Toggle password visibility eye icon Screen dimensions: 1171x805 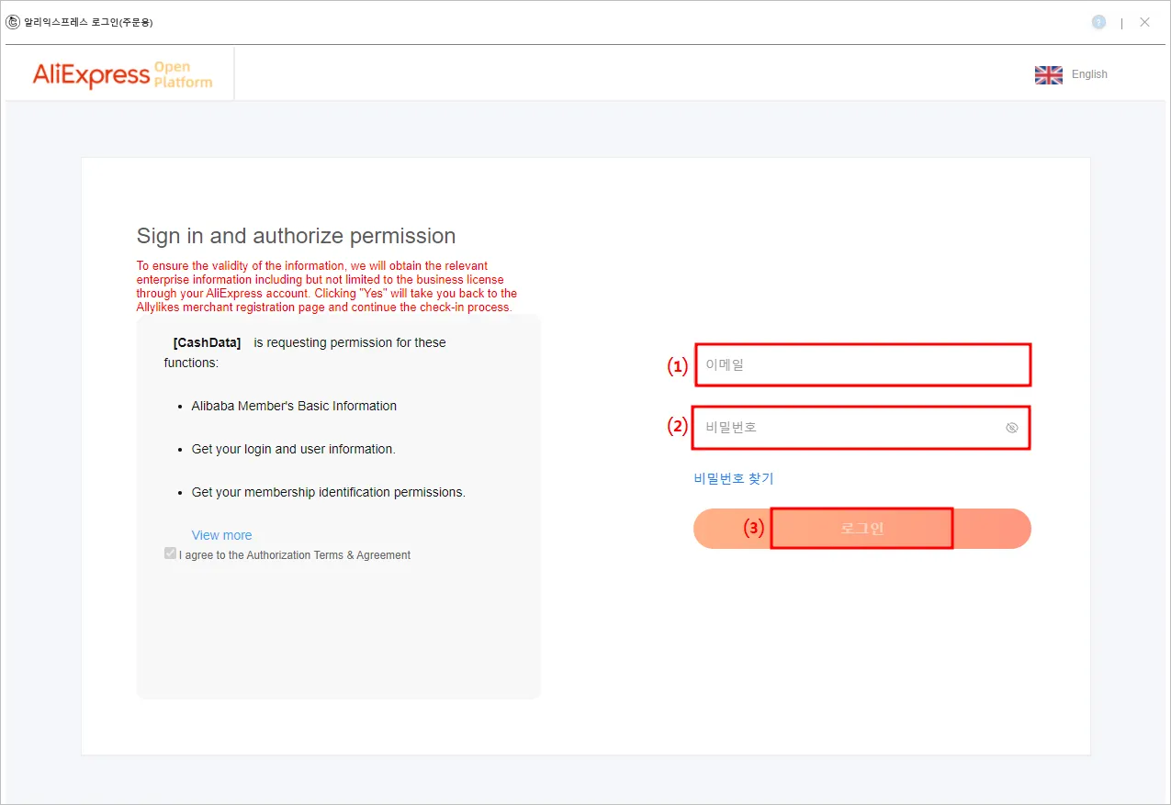1012,428
